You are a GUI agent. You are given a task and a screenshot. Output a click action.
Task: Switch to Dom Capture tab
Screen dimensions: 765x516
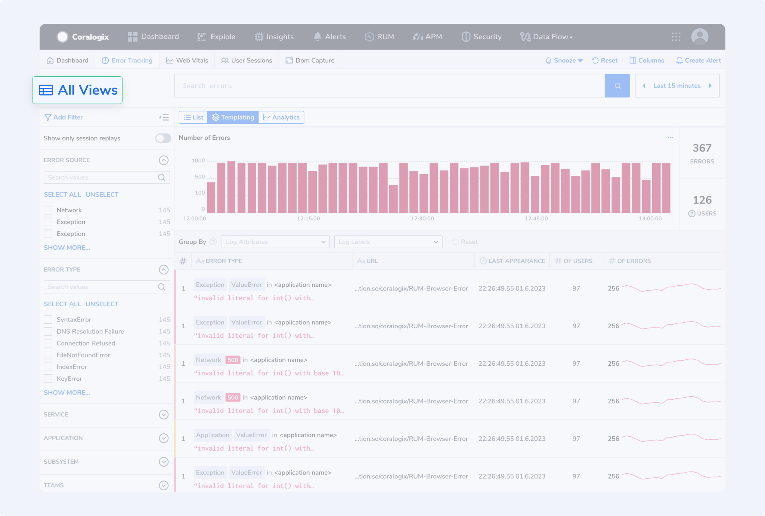[310, 60]
